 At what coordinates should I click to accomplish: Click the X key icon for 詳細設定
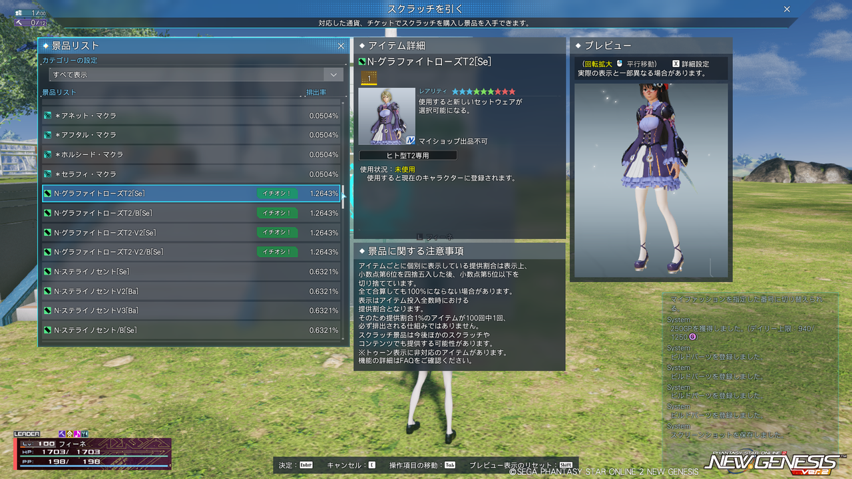click(676, 64)
